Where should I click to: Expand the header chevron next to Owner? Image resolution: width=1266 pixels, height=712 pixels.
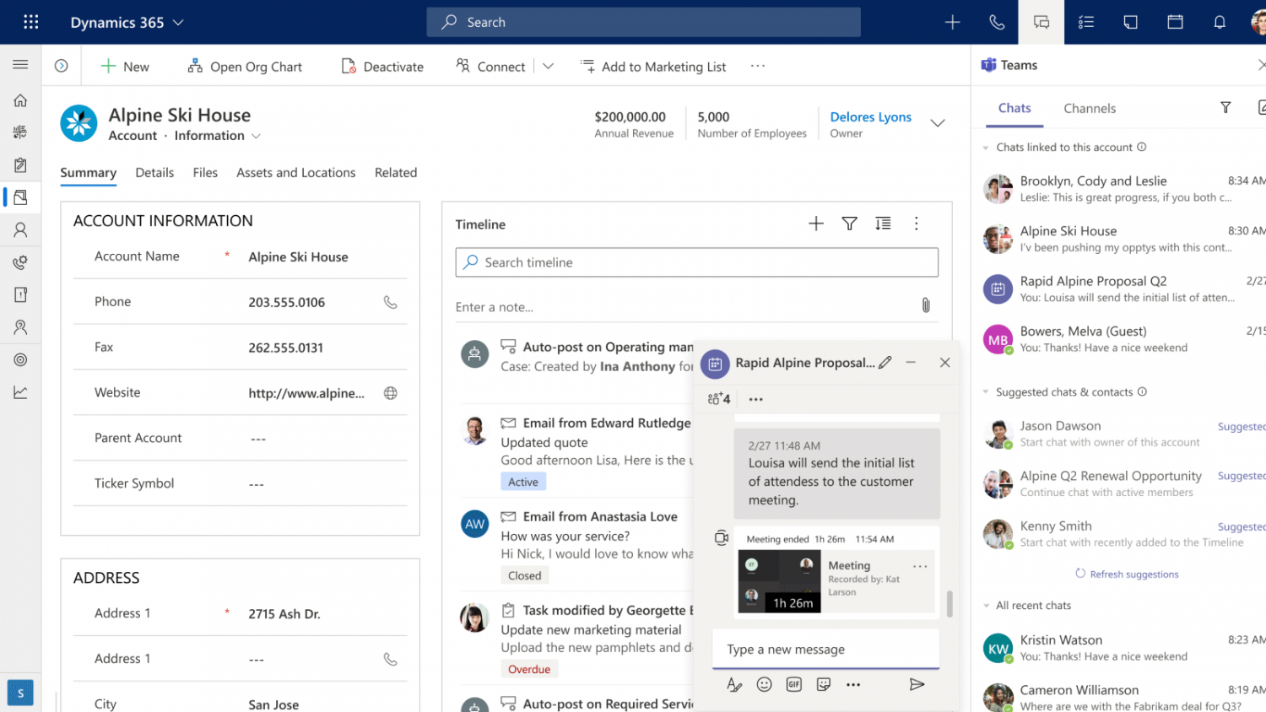coord(937,123)
